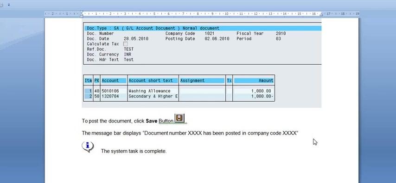Click the Assignment column header
Viewport: 396px width, 183px height.
pos(202,80)
